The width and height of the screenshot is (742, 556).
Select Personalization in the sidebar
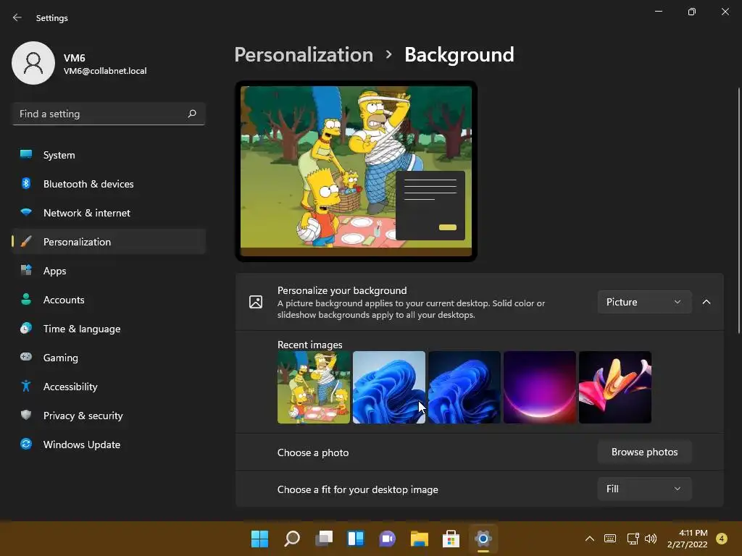(109, 242)
